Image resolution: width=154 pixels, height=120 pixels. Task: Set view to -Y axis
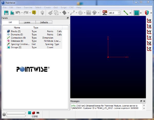149,37
